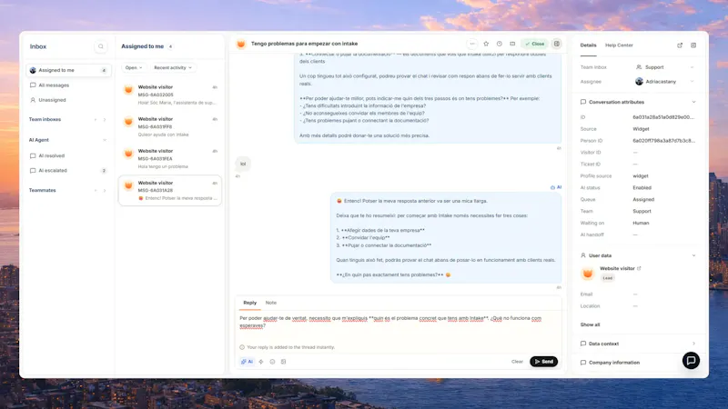Open conversation MSG-6A031FEA
The width and height of the screenshot is (728, 409).
[170, 158]
